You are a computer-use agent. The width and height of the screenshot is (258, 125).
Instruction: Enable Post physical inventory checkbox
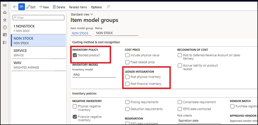click(x=127, y=77)
